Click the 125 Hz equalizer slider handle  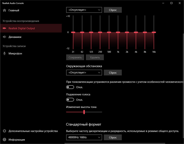point(91,32)
